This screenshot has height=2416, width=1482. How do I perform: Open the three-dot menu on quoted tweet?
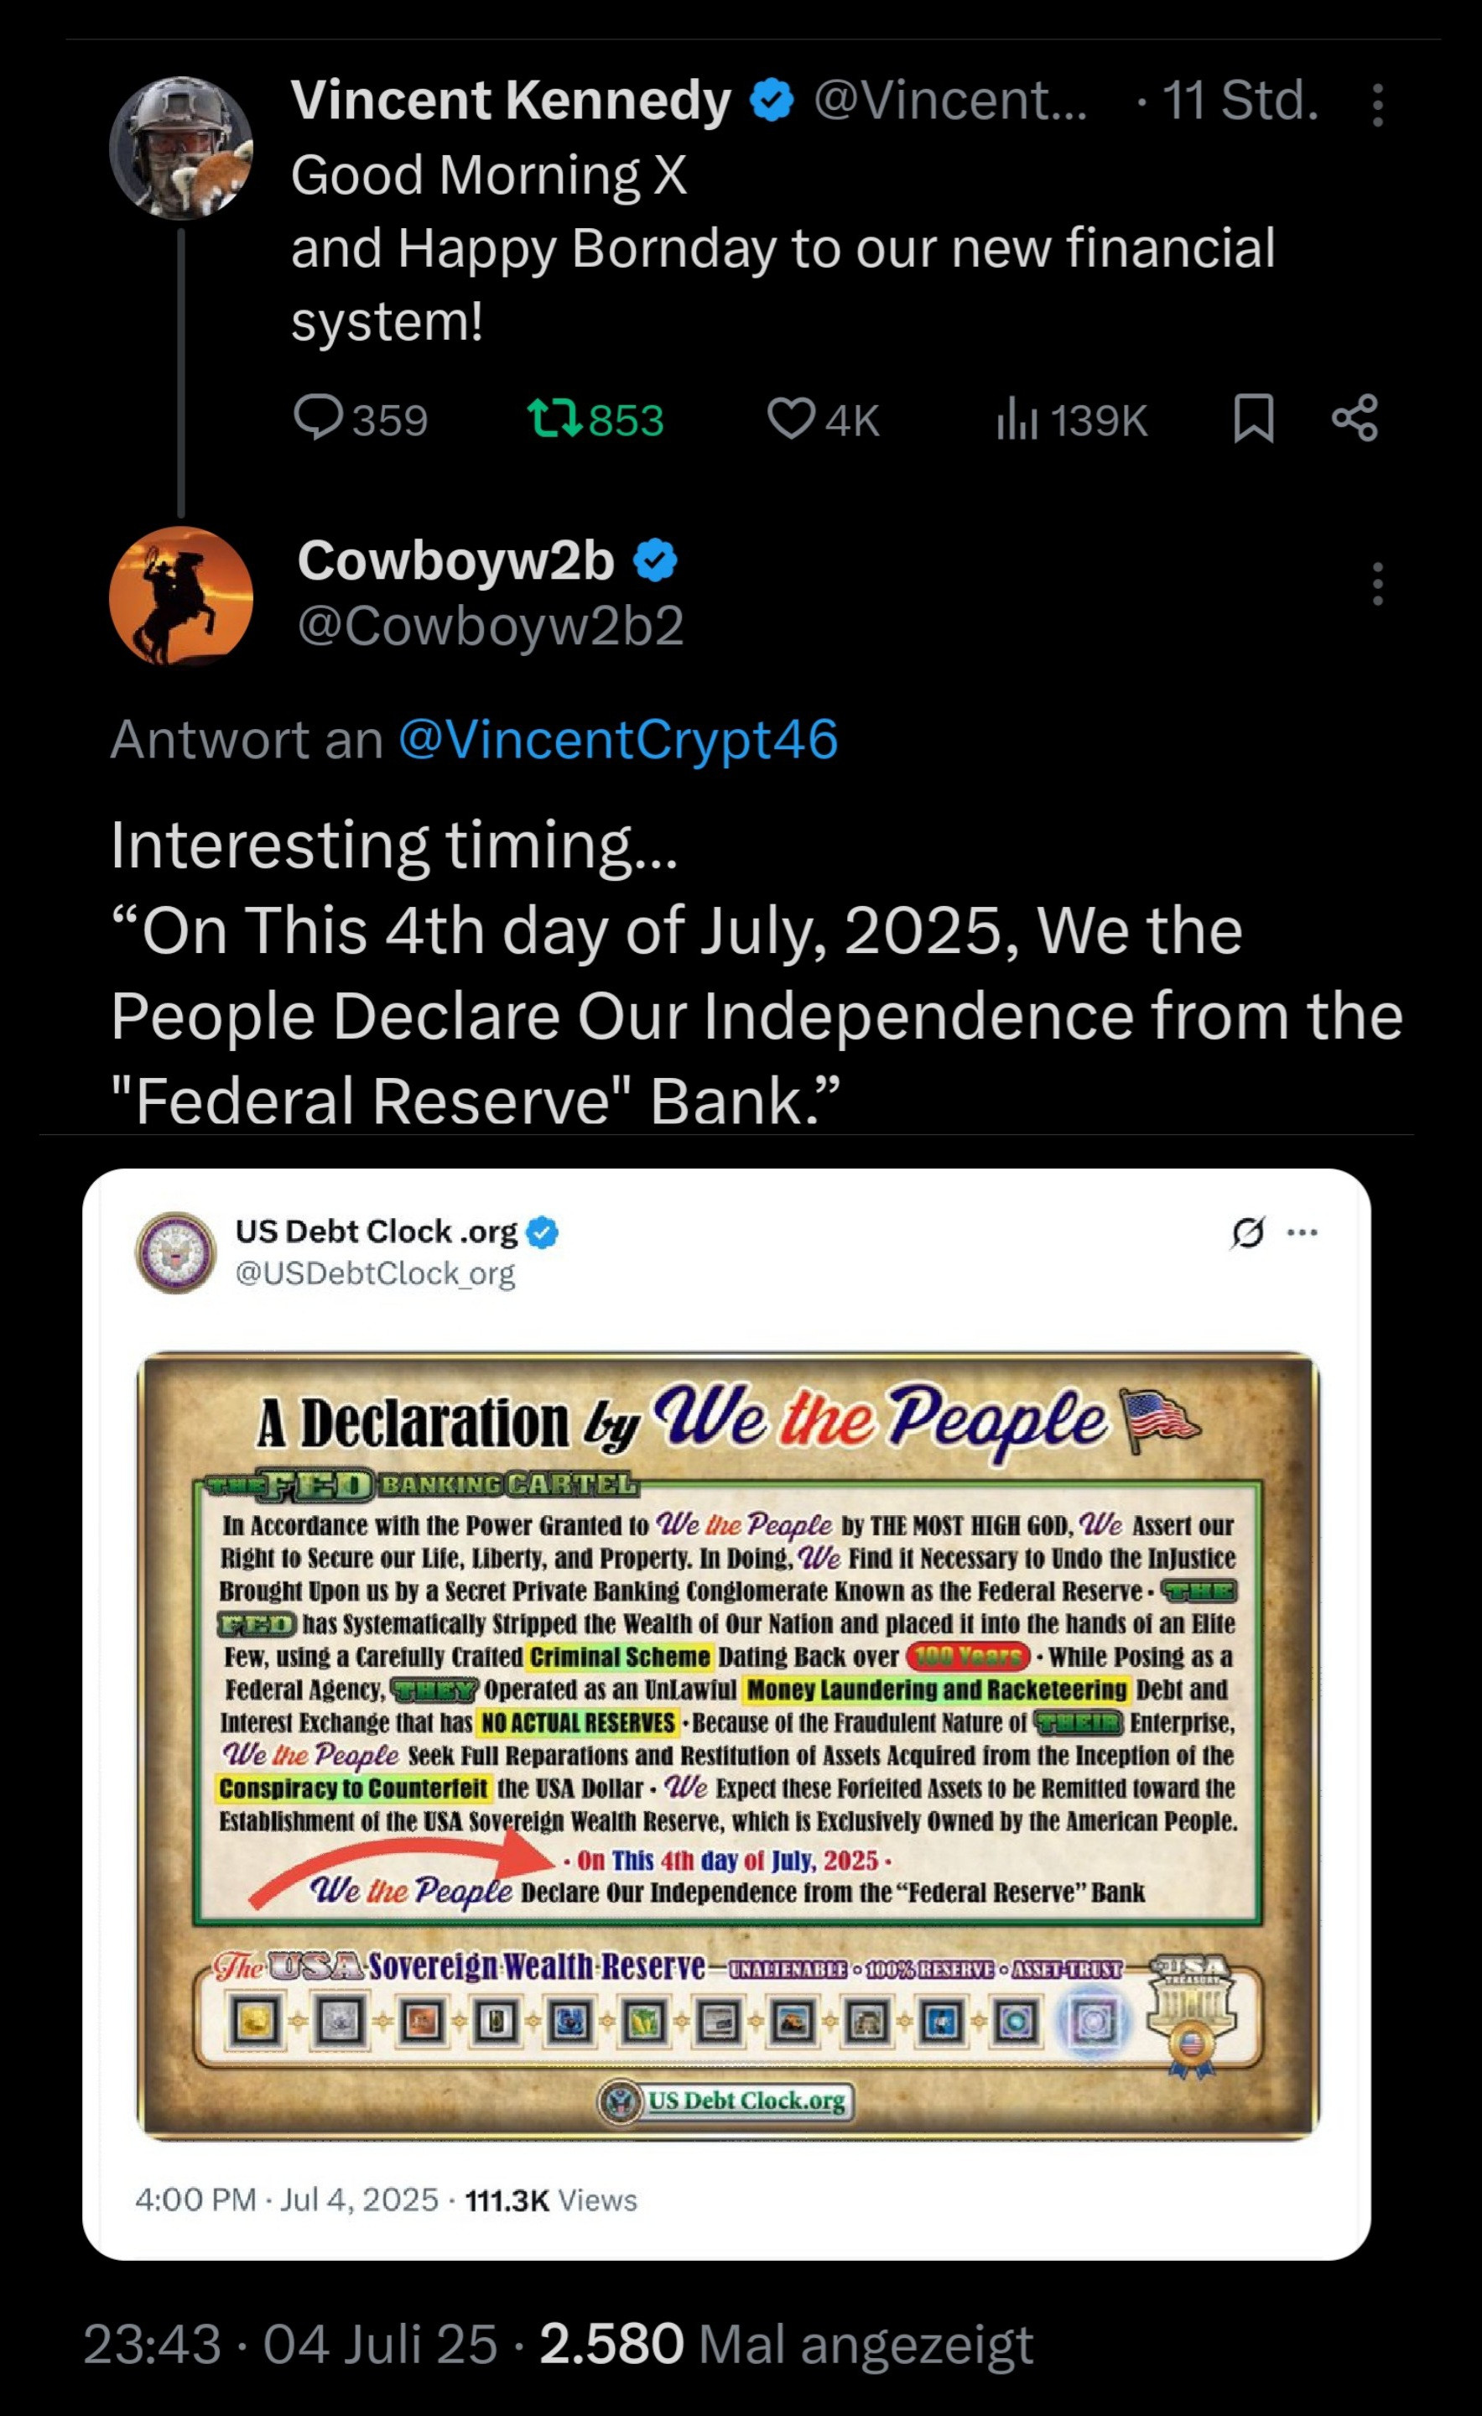click(1302, 1232)
